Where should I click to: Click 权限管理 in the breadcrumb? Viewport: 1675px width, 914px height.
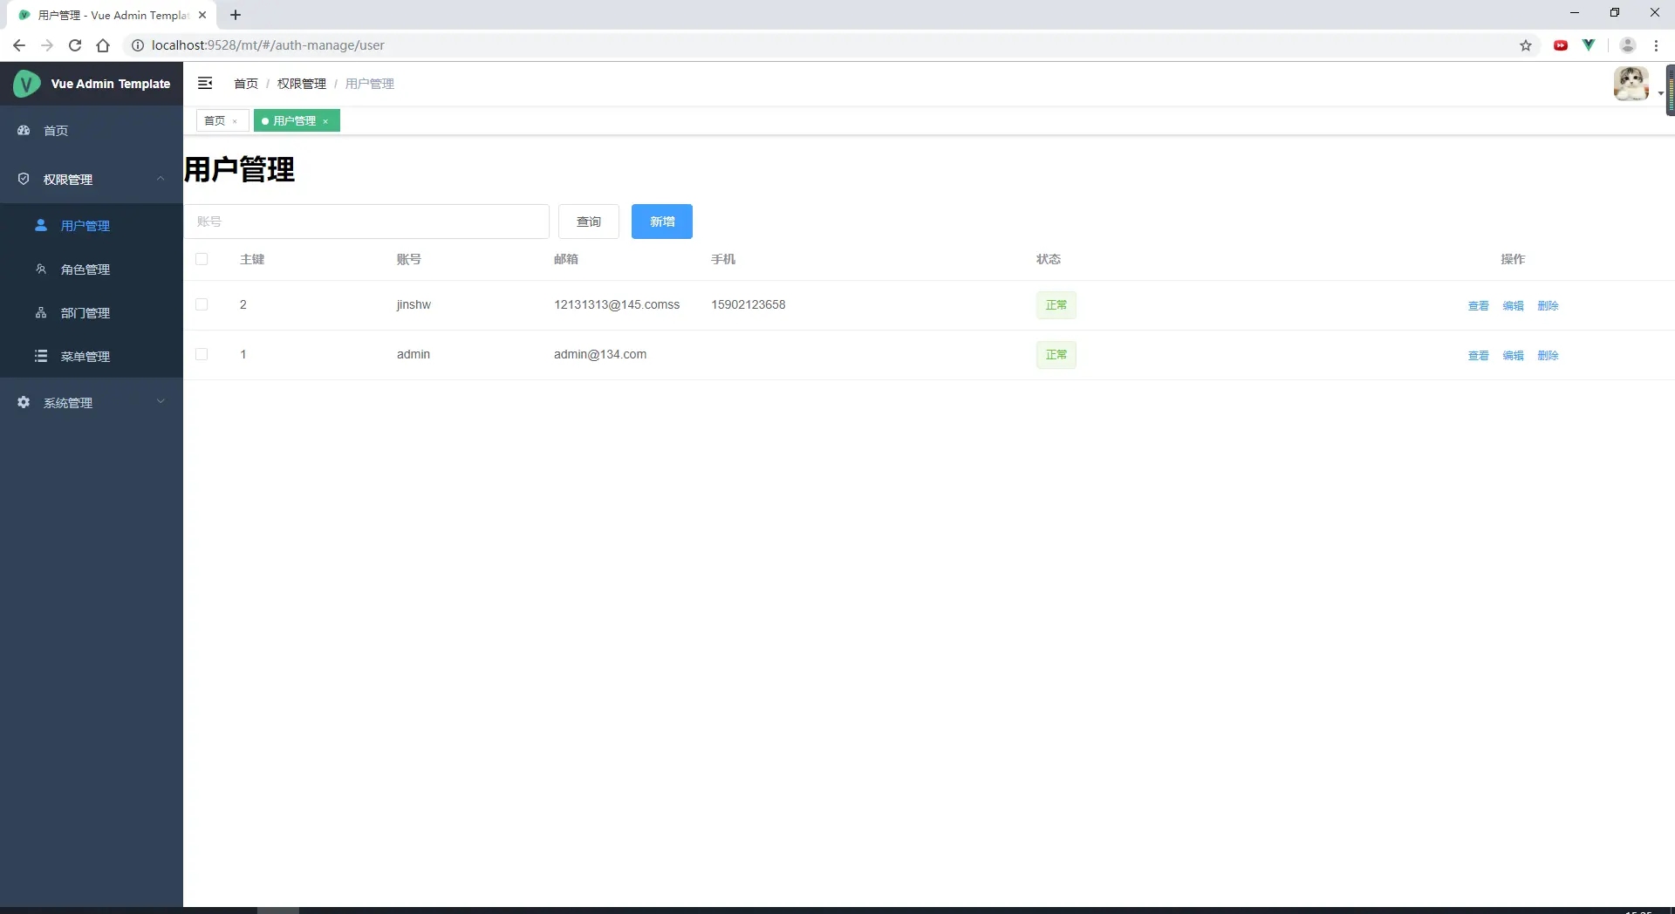(x=302, y=84)
